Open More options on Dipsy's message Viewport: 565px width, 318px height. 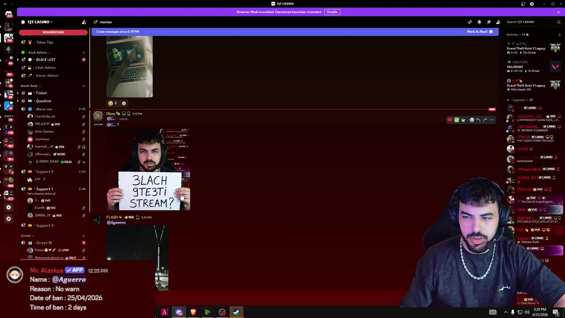[492, 120]
